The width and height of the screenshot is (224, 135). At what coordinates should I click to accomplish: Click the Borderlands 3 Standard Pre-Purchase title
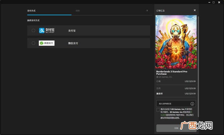tap(172, 73)
